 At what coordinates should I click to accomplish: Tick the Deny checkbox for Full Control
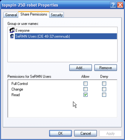pyautogui.click(x=104, y=83)
